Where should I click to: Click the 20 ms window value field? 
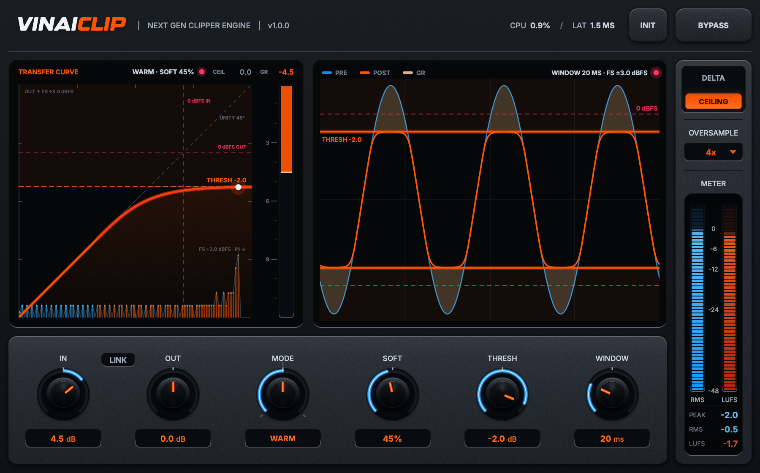(x=612, y=438)
